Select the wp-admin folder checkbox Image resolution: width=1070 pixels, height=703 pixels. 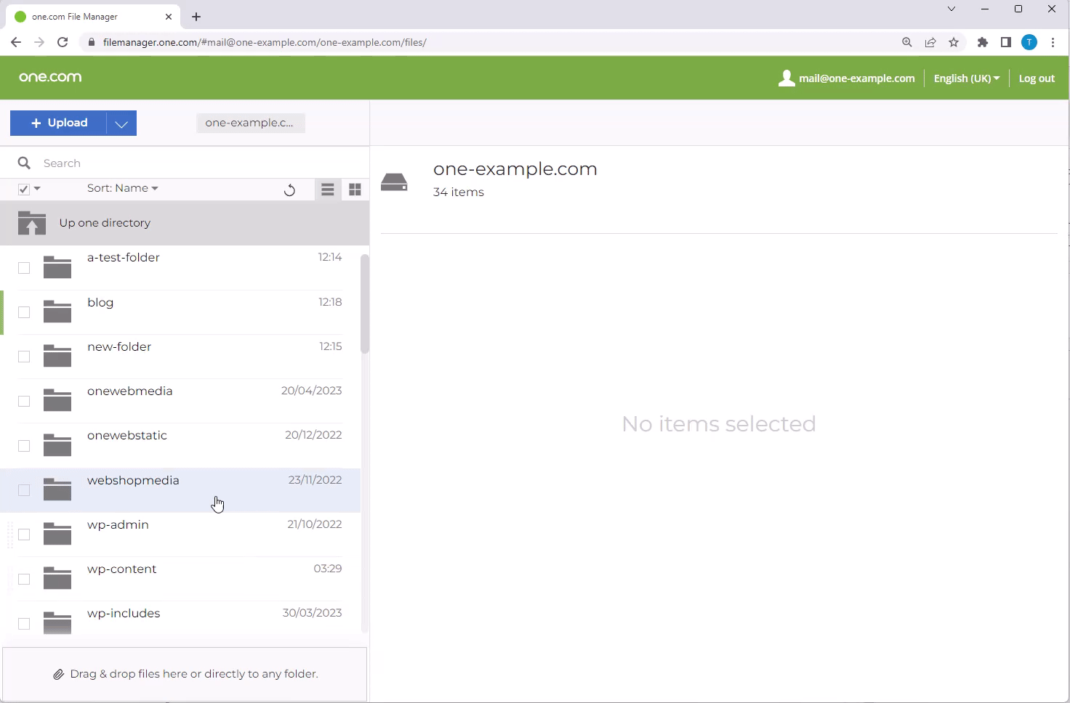pos(23,535)
